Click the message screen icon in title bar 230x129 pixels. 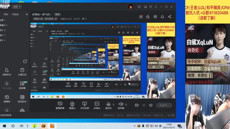point(139,7)
